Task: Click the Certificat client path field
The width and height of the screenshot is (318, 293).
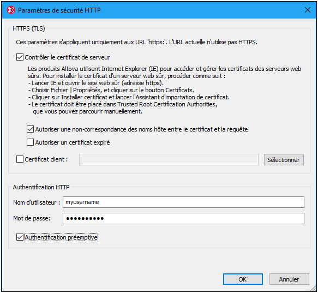Action: [169, 159]
